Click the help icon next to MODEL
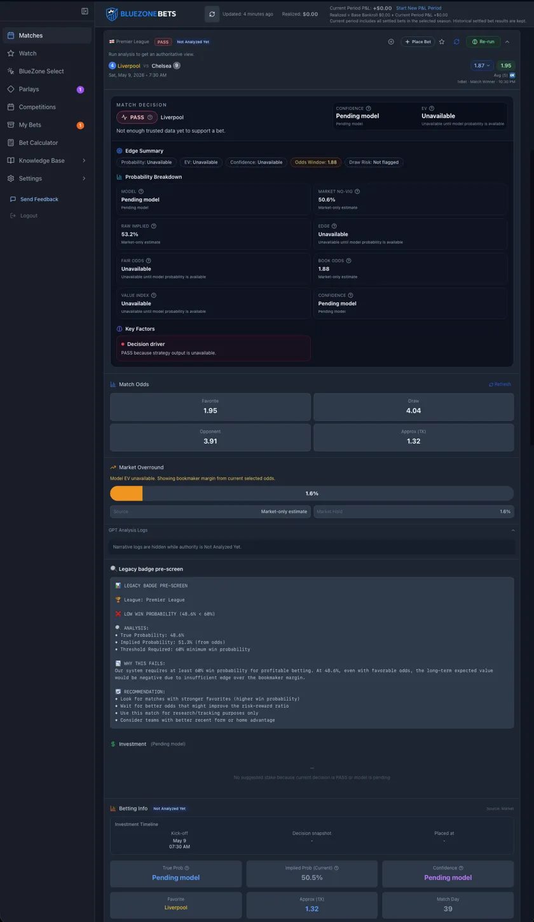The image size is (534, 922). 141,191
